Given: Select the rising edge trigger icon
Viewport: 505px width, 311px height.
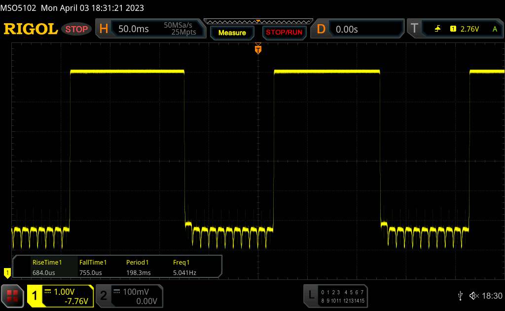Looking at the screenshot, I should [437, 29].
